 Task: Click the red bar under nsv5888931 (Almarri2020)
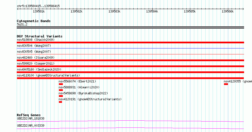coord(61,90)
